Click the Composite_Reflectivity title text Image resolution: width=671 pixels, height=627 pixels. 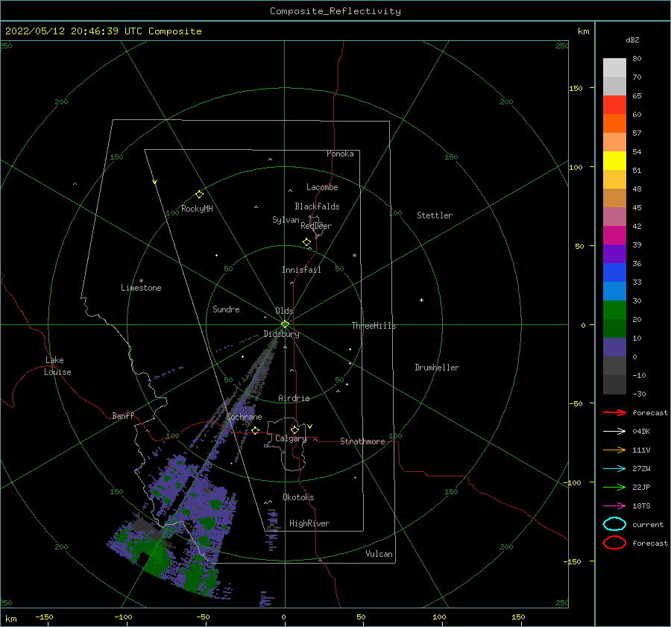pyautogui.click(x=335, y=11)
